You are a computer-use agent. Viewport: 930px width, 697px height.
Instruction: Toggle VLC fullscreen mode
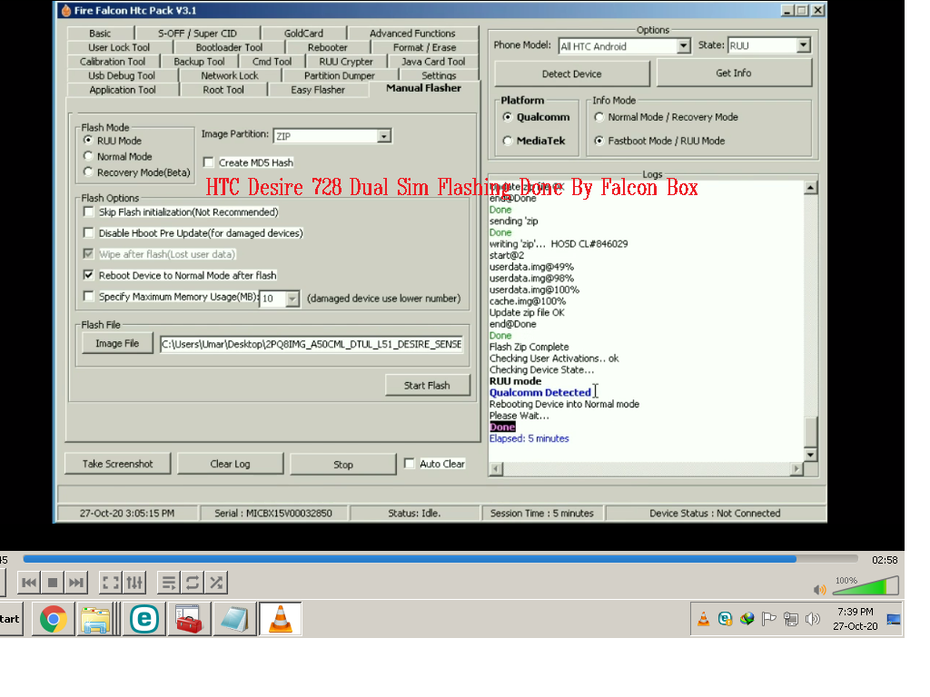pos(110,583)
